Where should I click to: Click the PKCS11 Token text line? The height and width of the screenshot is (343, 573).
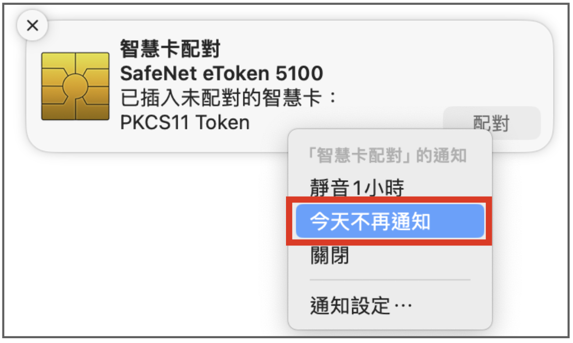click(185, 123)
